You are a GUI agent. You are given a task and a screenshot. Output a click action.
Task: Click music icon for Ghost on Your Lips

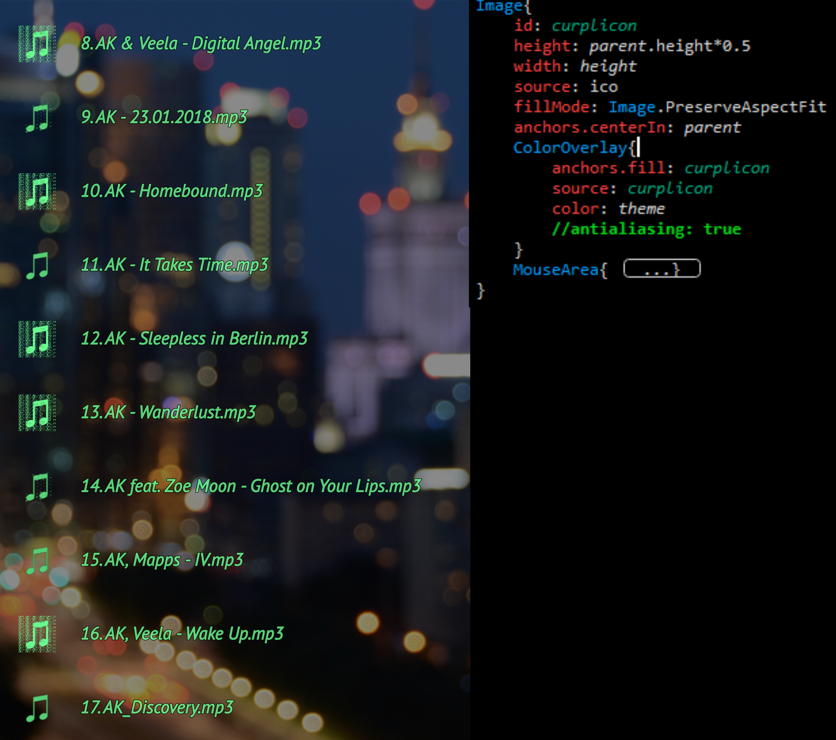[37, 487]
